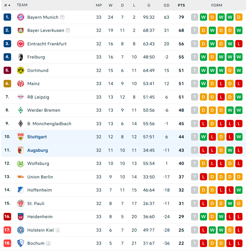
Task: Open the Eintracht Frankfurt team page
Action: [47, 44]
